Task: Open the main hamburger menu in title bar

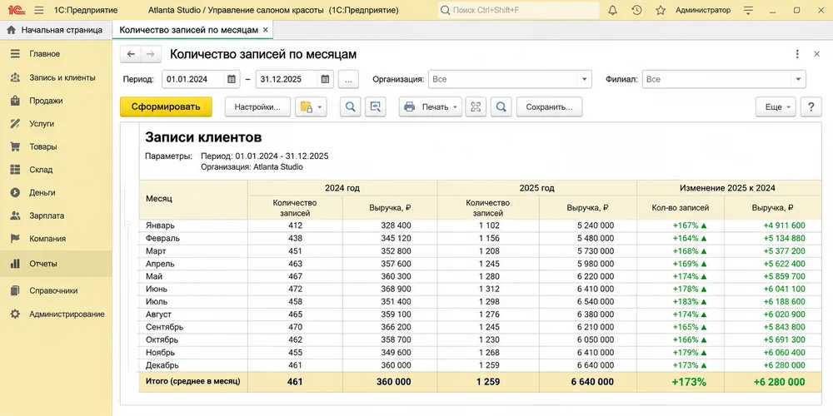Action: [39, 10]
